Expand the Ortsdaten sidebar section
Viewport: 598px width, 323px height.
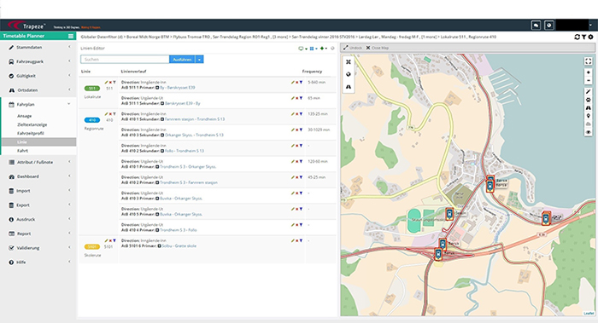[38, 90]
